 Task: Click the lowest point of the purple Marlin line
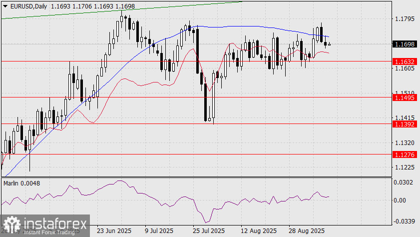(206, 222)
